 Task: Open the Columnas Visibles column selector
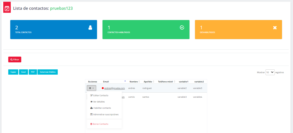pyautogui.click(x=47, y=72)
